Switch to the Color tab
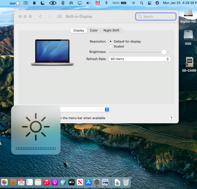Image resolution: width=197 pixels, height=189 pixels. (94, 30)
